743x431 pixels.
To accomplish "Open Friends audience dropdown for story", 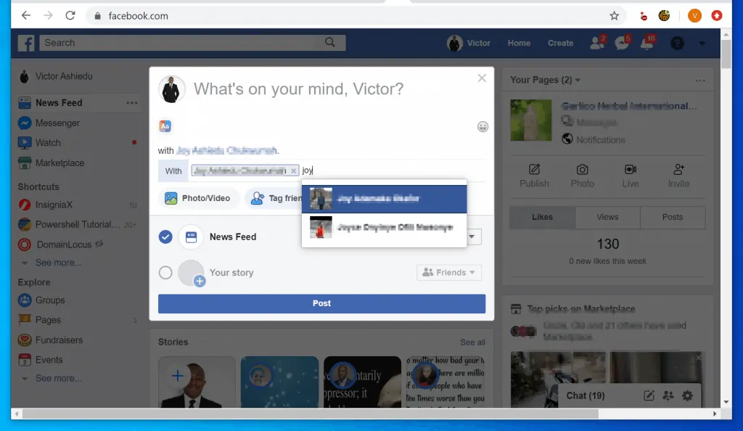I will (x=448, y=272).
